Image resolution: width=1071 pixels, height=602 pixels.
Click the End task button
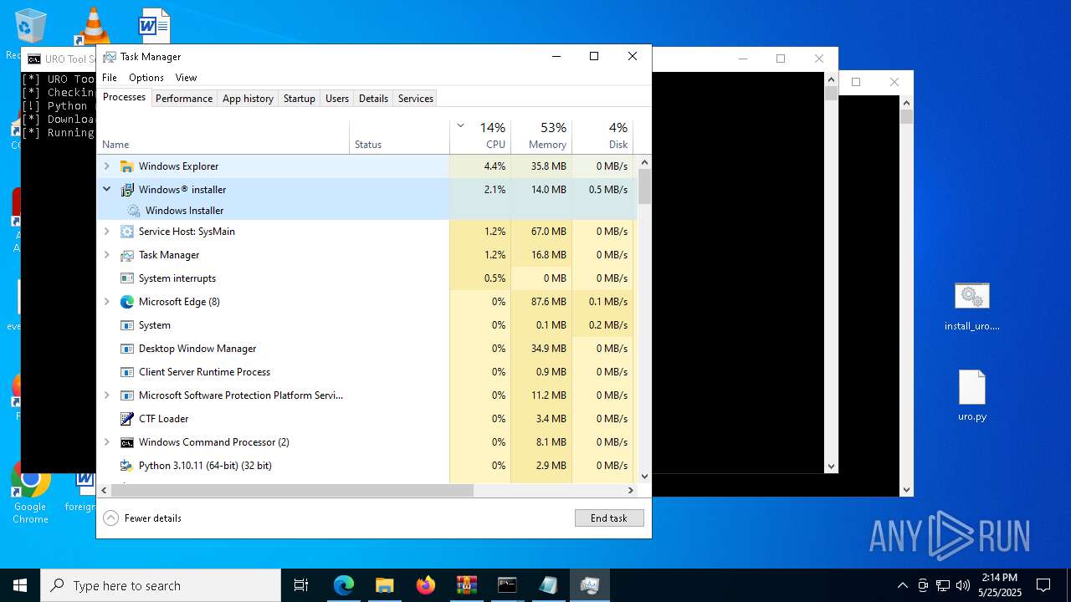tap(609, 518)
